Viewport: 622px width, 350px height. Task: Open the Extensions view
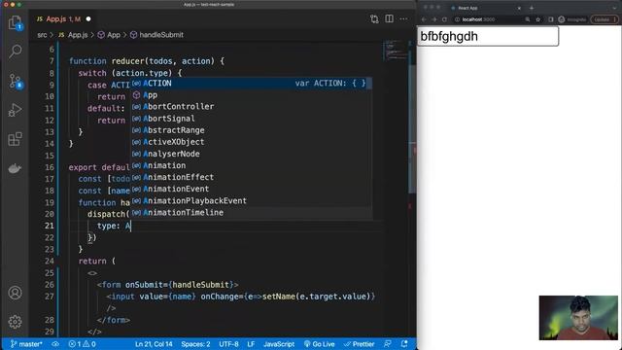click(16, 139)
